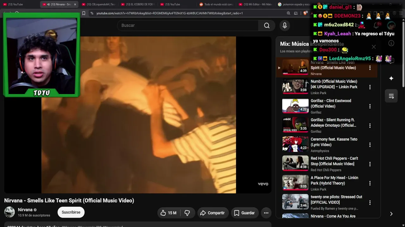Play A Place For My Head thumbnail
This screenshot has height=227, width=405.
coord(295,183)
